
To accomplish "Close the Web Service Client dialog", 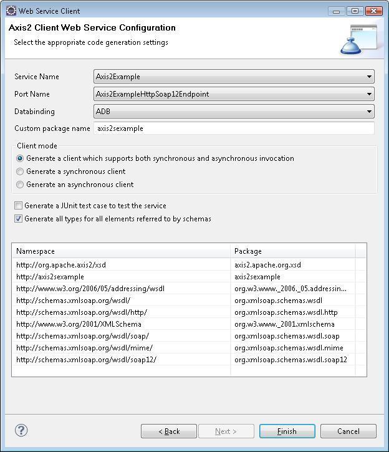I will pos(374,11).
